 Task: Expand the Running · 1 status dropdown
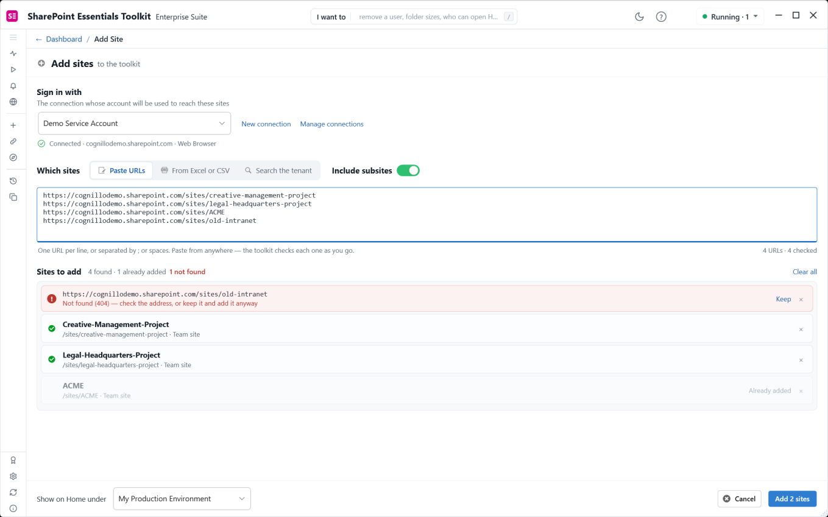[x=730, y=16]
